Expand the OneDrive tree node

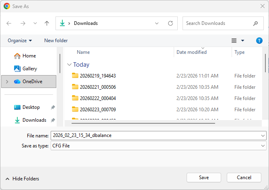point(7,82)
